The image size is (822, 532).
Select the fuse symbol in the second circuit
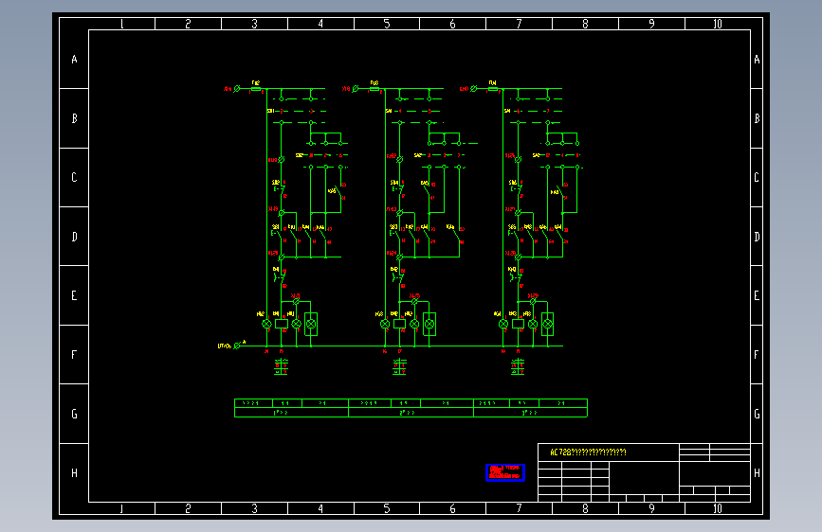point(374,89)
